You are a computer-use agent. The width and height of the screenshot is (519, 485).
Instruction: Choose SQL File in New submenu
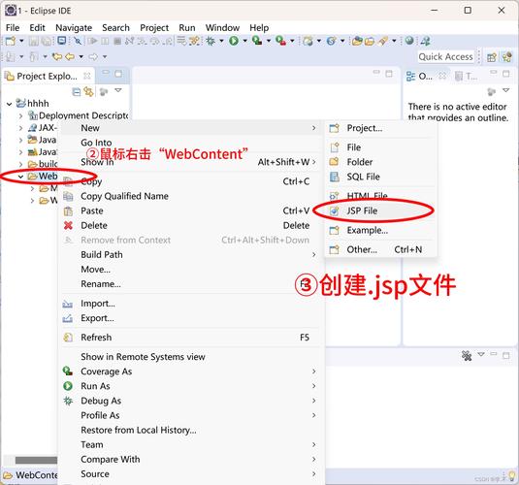coord(380,177)
